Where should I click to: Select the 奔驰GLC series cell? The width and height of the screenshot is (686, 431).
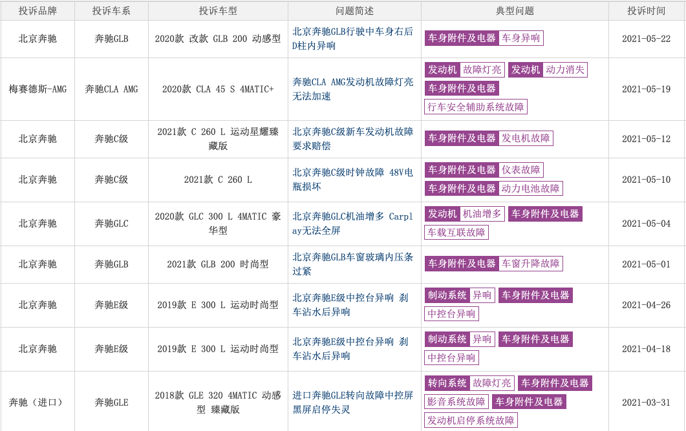point(112,224)
